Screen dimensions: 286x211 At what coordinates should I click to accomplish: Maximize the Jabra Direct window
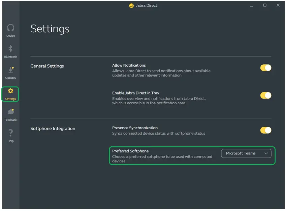pos(265,5)
